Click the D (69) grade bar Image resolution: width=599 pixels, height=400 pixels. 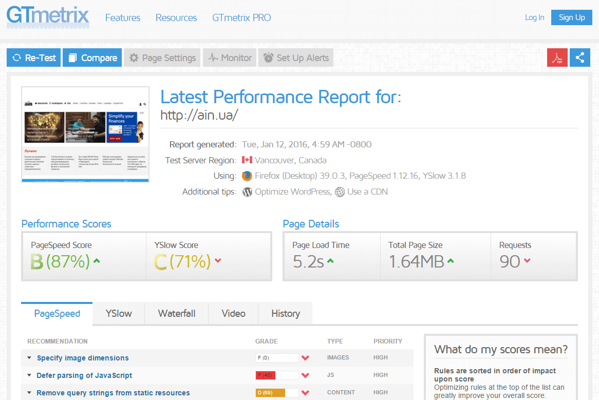[x=277, y=393]
